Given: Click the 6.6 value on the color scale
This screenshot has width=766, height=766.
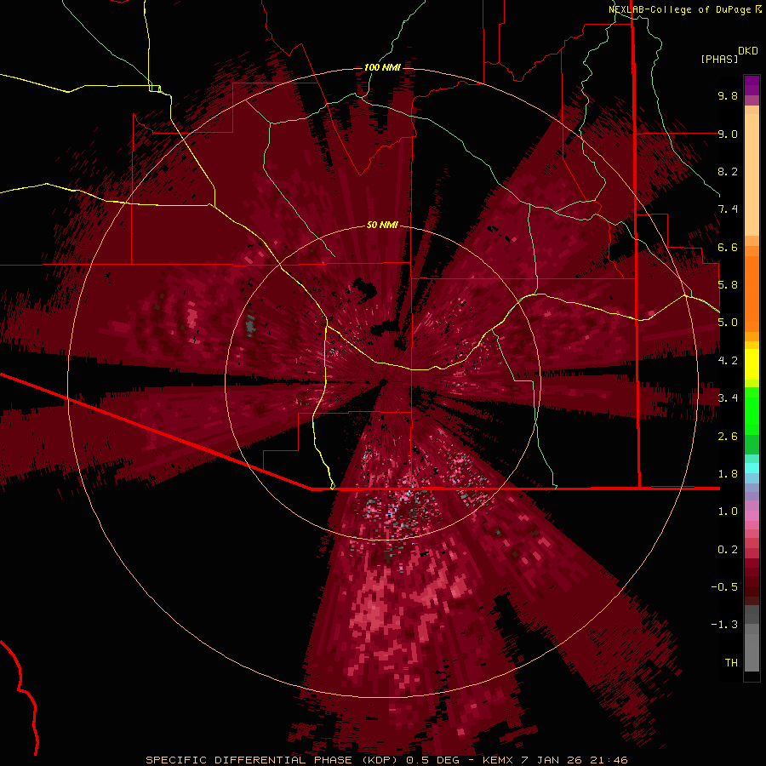Looking at the screenshot, I should [728, 247].
